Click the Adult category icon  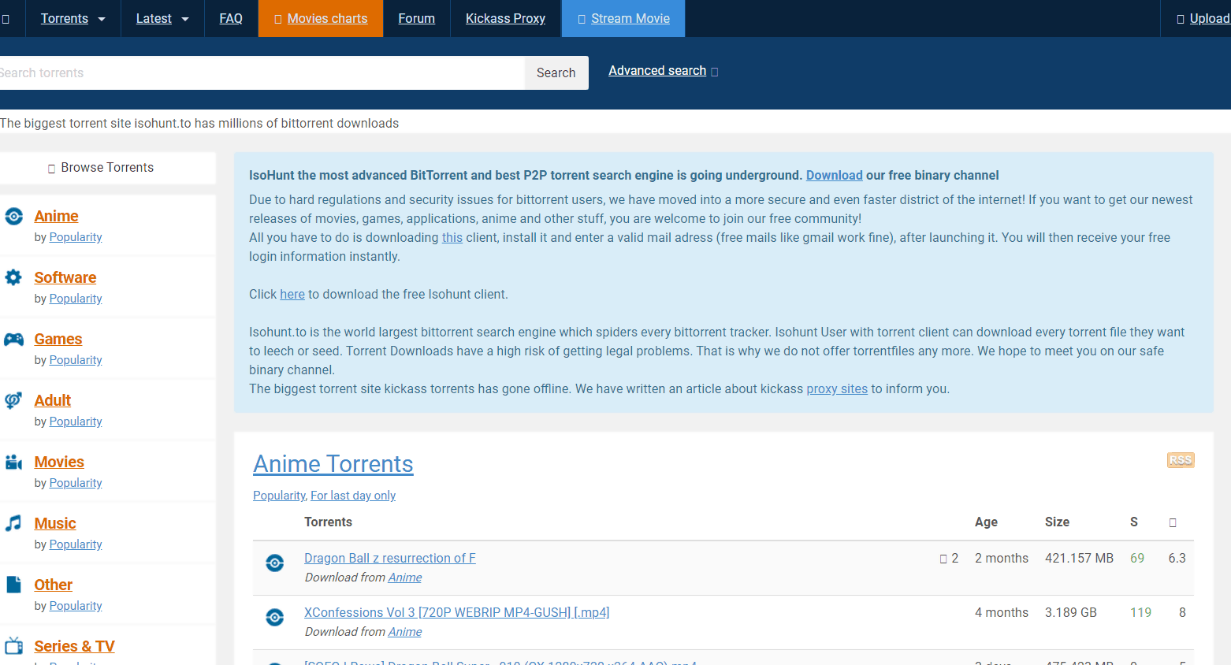point(13,400)
